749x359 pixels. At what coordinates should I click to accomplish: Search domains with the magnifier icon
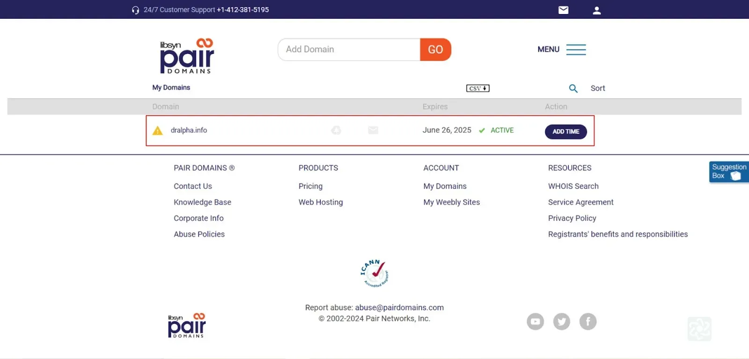[573, 88]
